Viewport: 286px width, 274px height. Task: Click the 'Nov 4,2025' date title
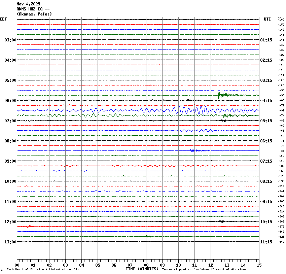point(28,4)
